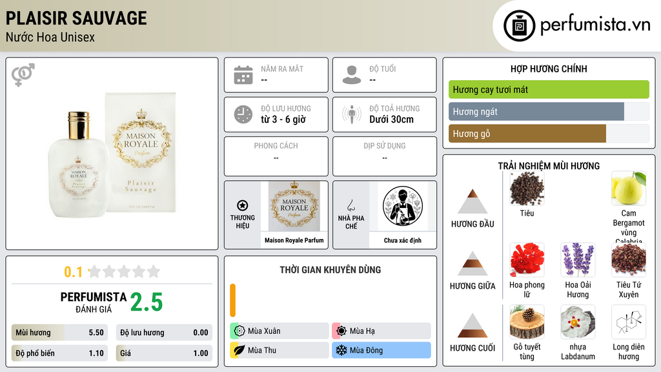Click the Hoa Oải Hương lavender image

tap(578, 260)
